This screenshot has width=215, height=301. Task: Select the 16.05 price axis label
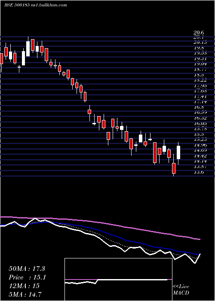pos(201,123)
